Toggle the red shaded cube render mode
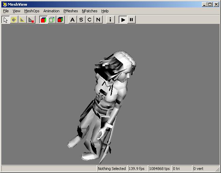The width and height of the screenshot is (221, 173). pyautogui.click(x=60, y=19)
